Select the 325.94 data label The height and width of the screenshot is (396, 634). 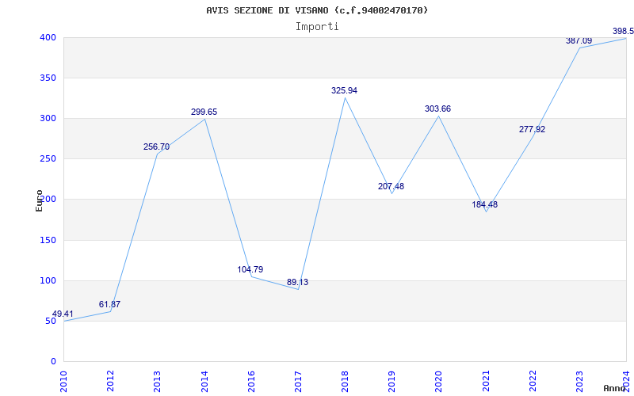[x=345, y=91]
